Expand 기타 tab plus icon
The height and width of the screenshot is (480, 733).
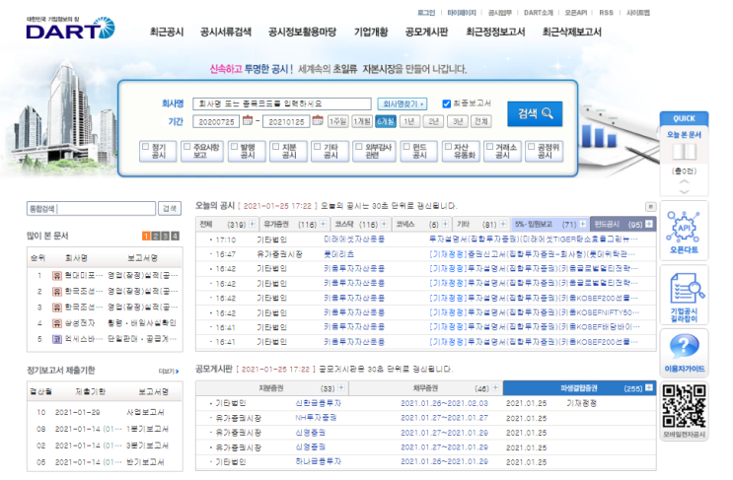click(x=503, y=224)
